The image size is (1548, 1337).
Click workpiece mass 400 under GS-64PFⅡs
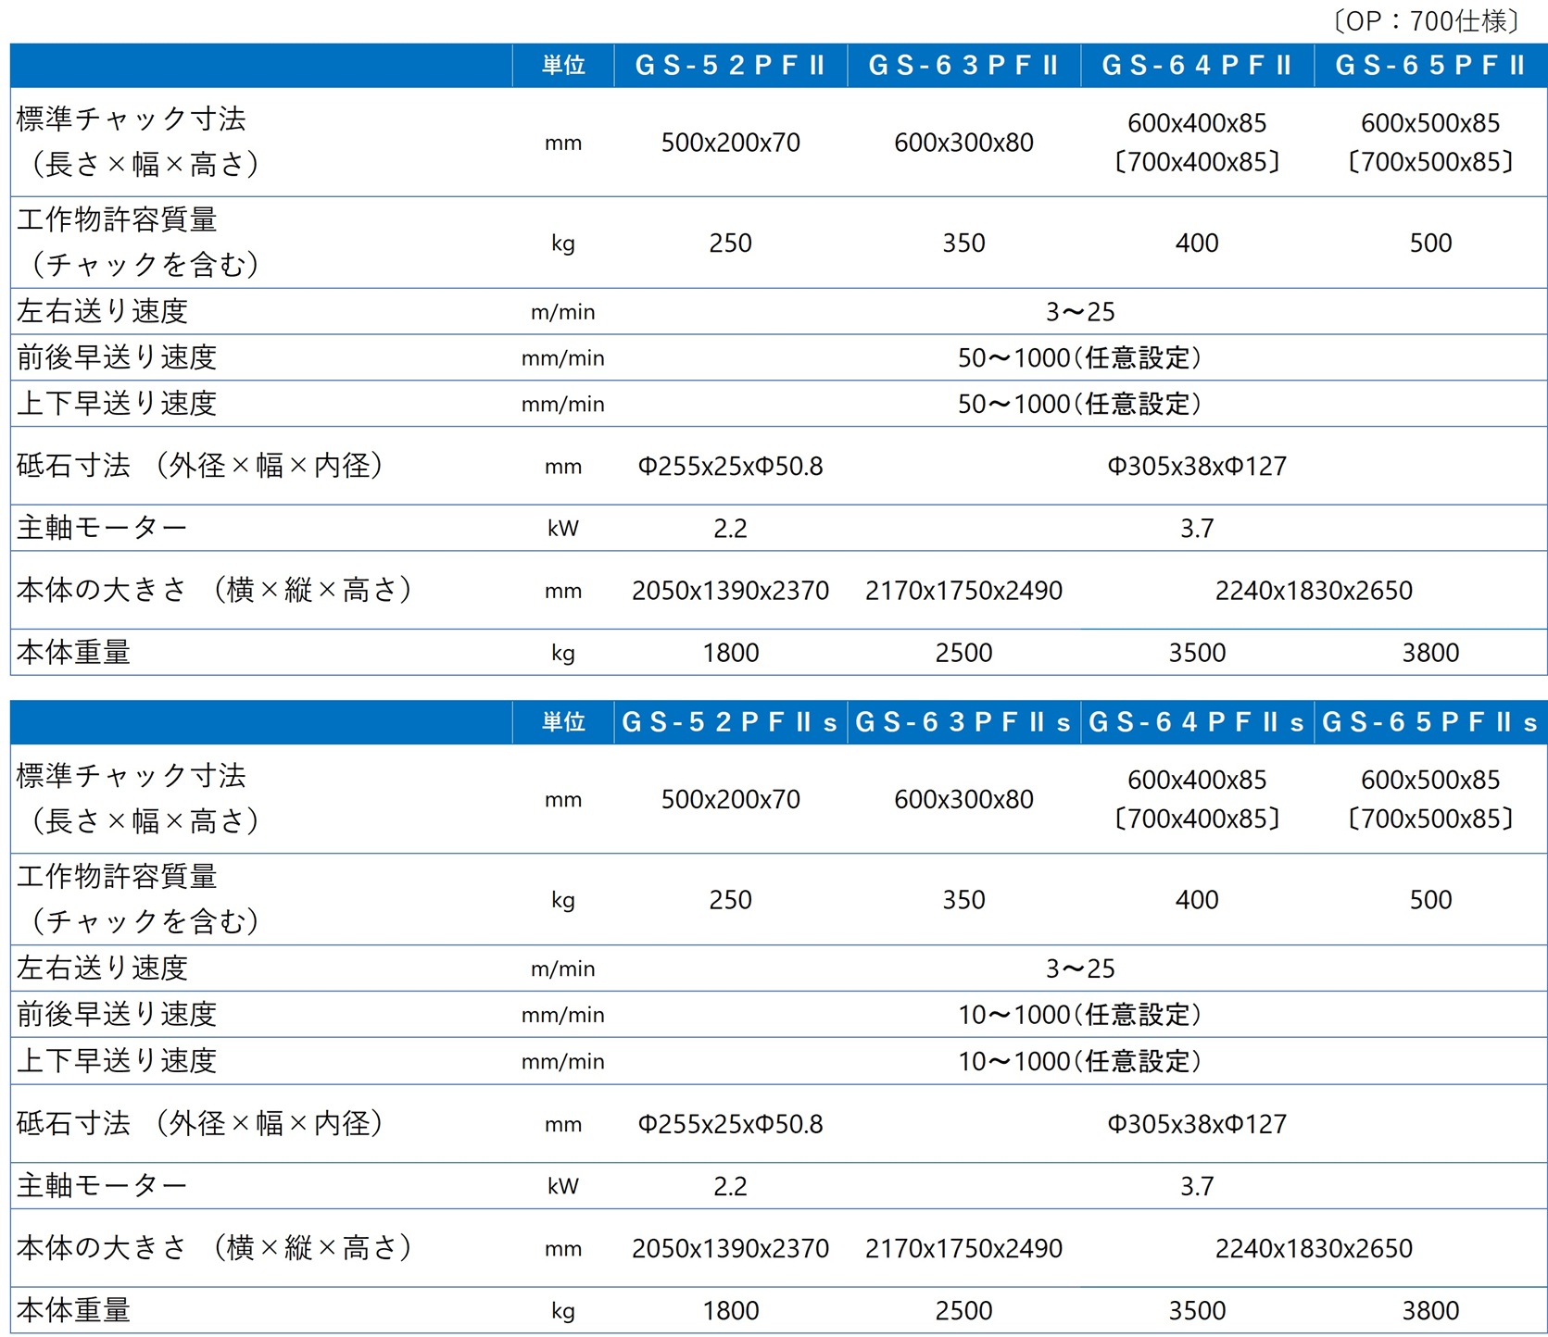(1197, 900)
